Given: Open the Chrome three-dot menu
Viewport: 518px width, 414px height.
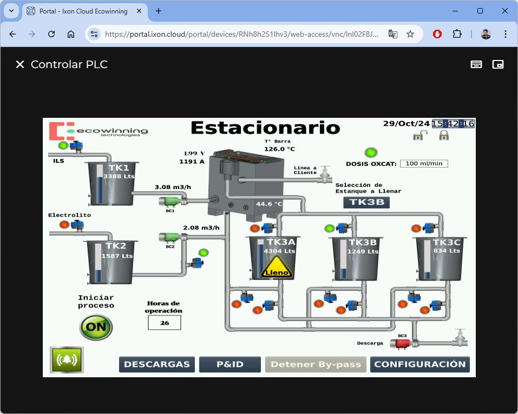Looking at the screenshot, I should pyautogui.click(x=506, y=34).
